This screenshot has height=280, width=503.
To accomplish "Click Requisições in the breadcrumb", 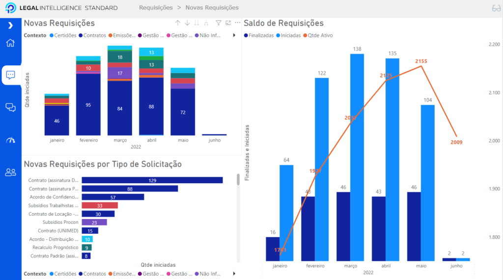I will point(156,8).
